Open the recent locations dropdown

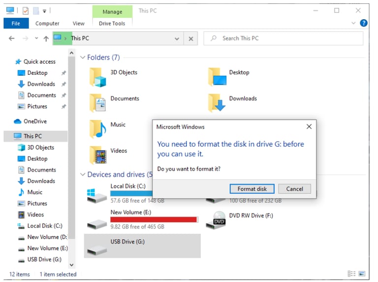point(36,38)
